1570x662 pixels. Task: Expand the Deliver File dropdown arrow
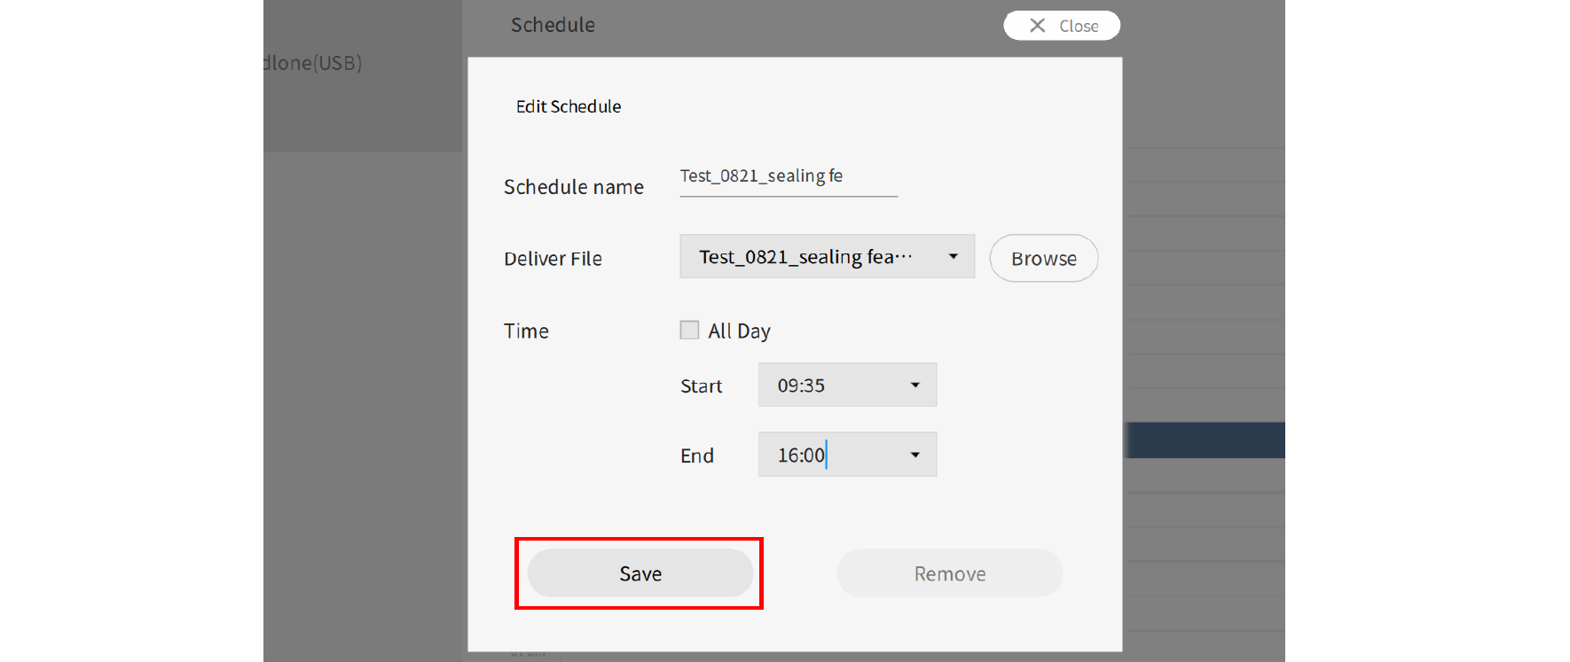[x=953, y=257]
